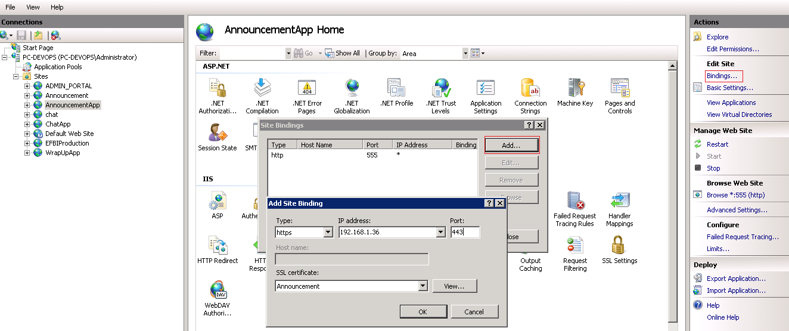Open the binding Type dropdown showing https
This screenshot has width=789, height=331.
[328, 233]
